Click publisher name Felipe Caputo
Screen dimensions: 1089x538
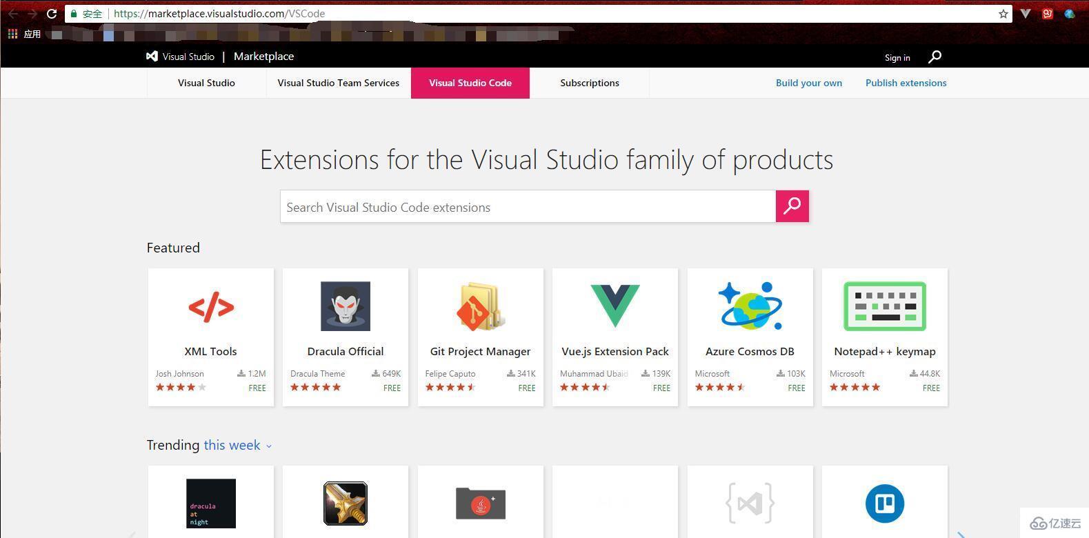pyautogui.click(x=450, y=374)
